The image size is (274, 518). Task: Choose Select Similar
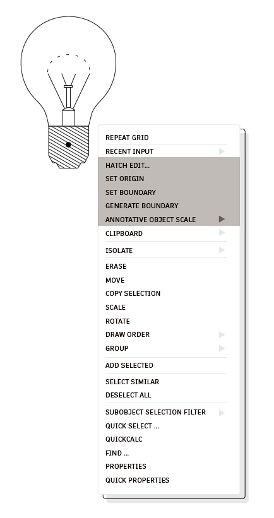click(169, 382)
